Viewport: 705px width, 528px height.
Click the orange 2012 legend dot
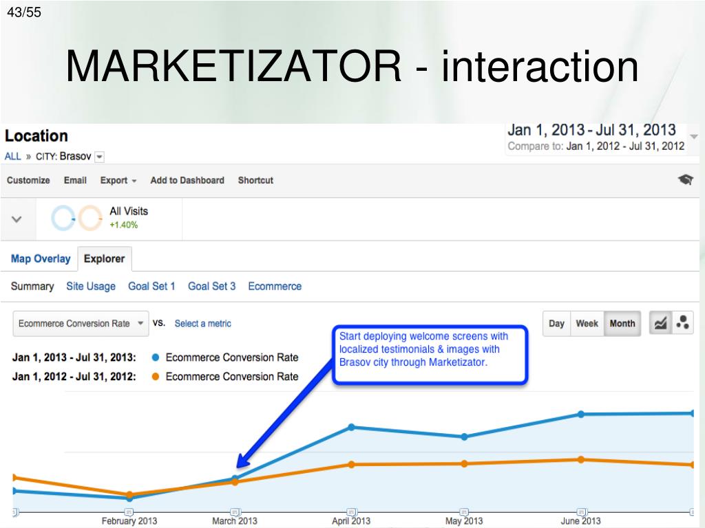point(156,376)
